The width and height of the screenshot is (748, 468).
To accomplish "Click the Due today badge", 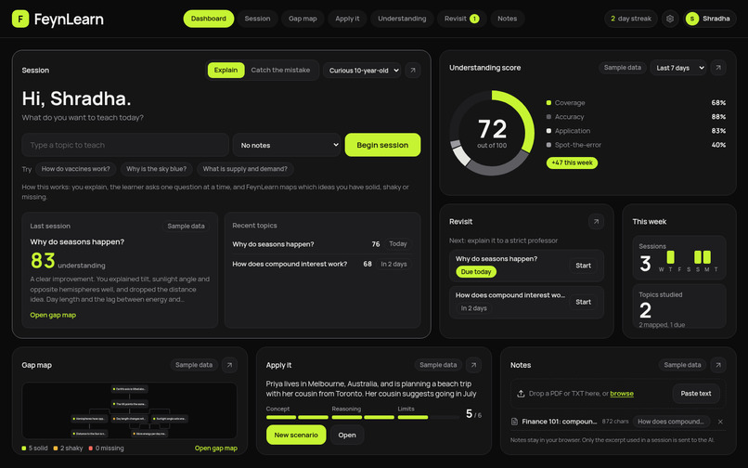I will [x=476, y=272].
